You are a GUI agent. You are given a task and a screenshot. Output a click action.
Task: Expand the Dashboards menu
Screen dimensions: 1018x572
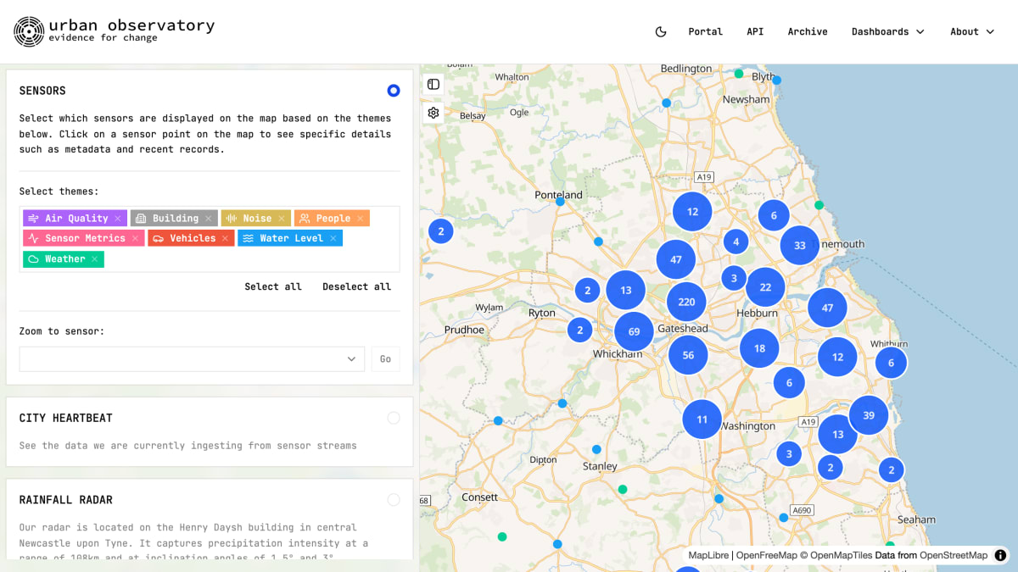887,31
